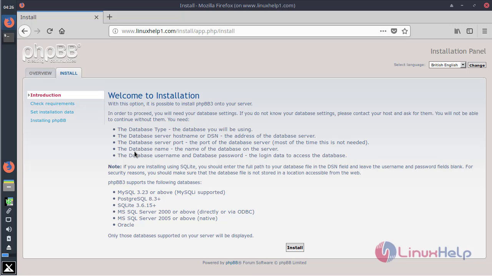492x276 pixels.
Task: Click the text 'SQLite 3.6.15+'
Action: click(137, 205)
